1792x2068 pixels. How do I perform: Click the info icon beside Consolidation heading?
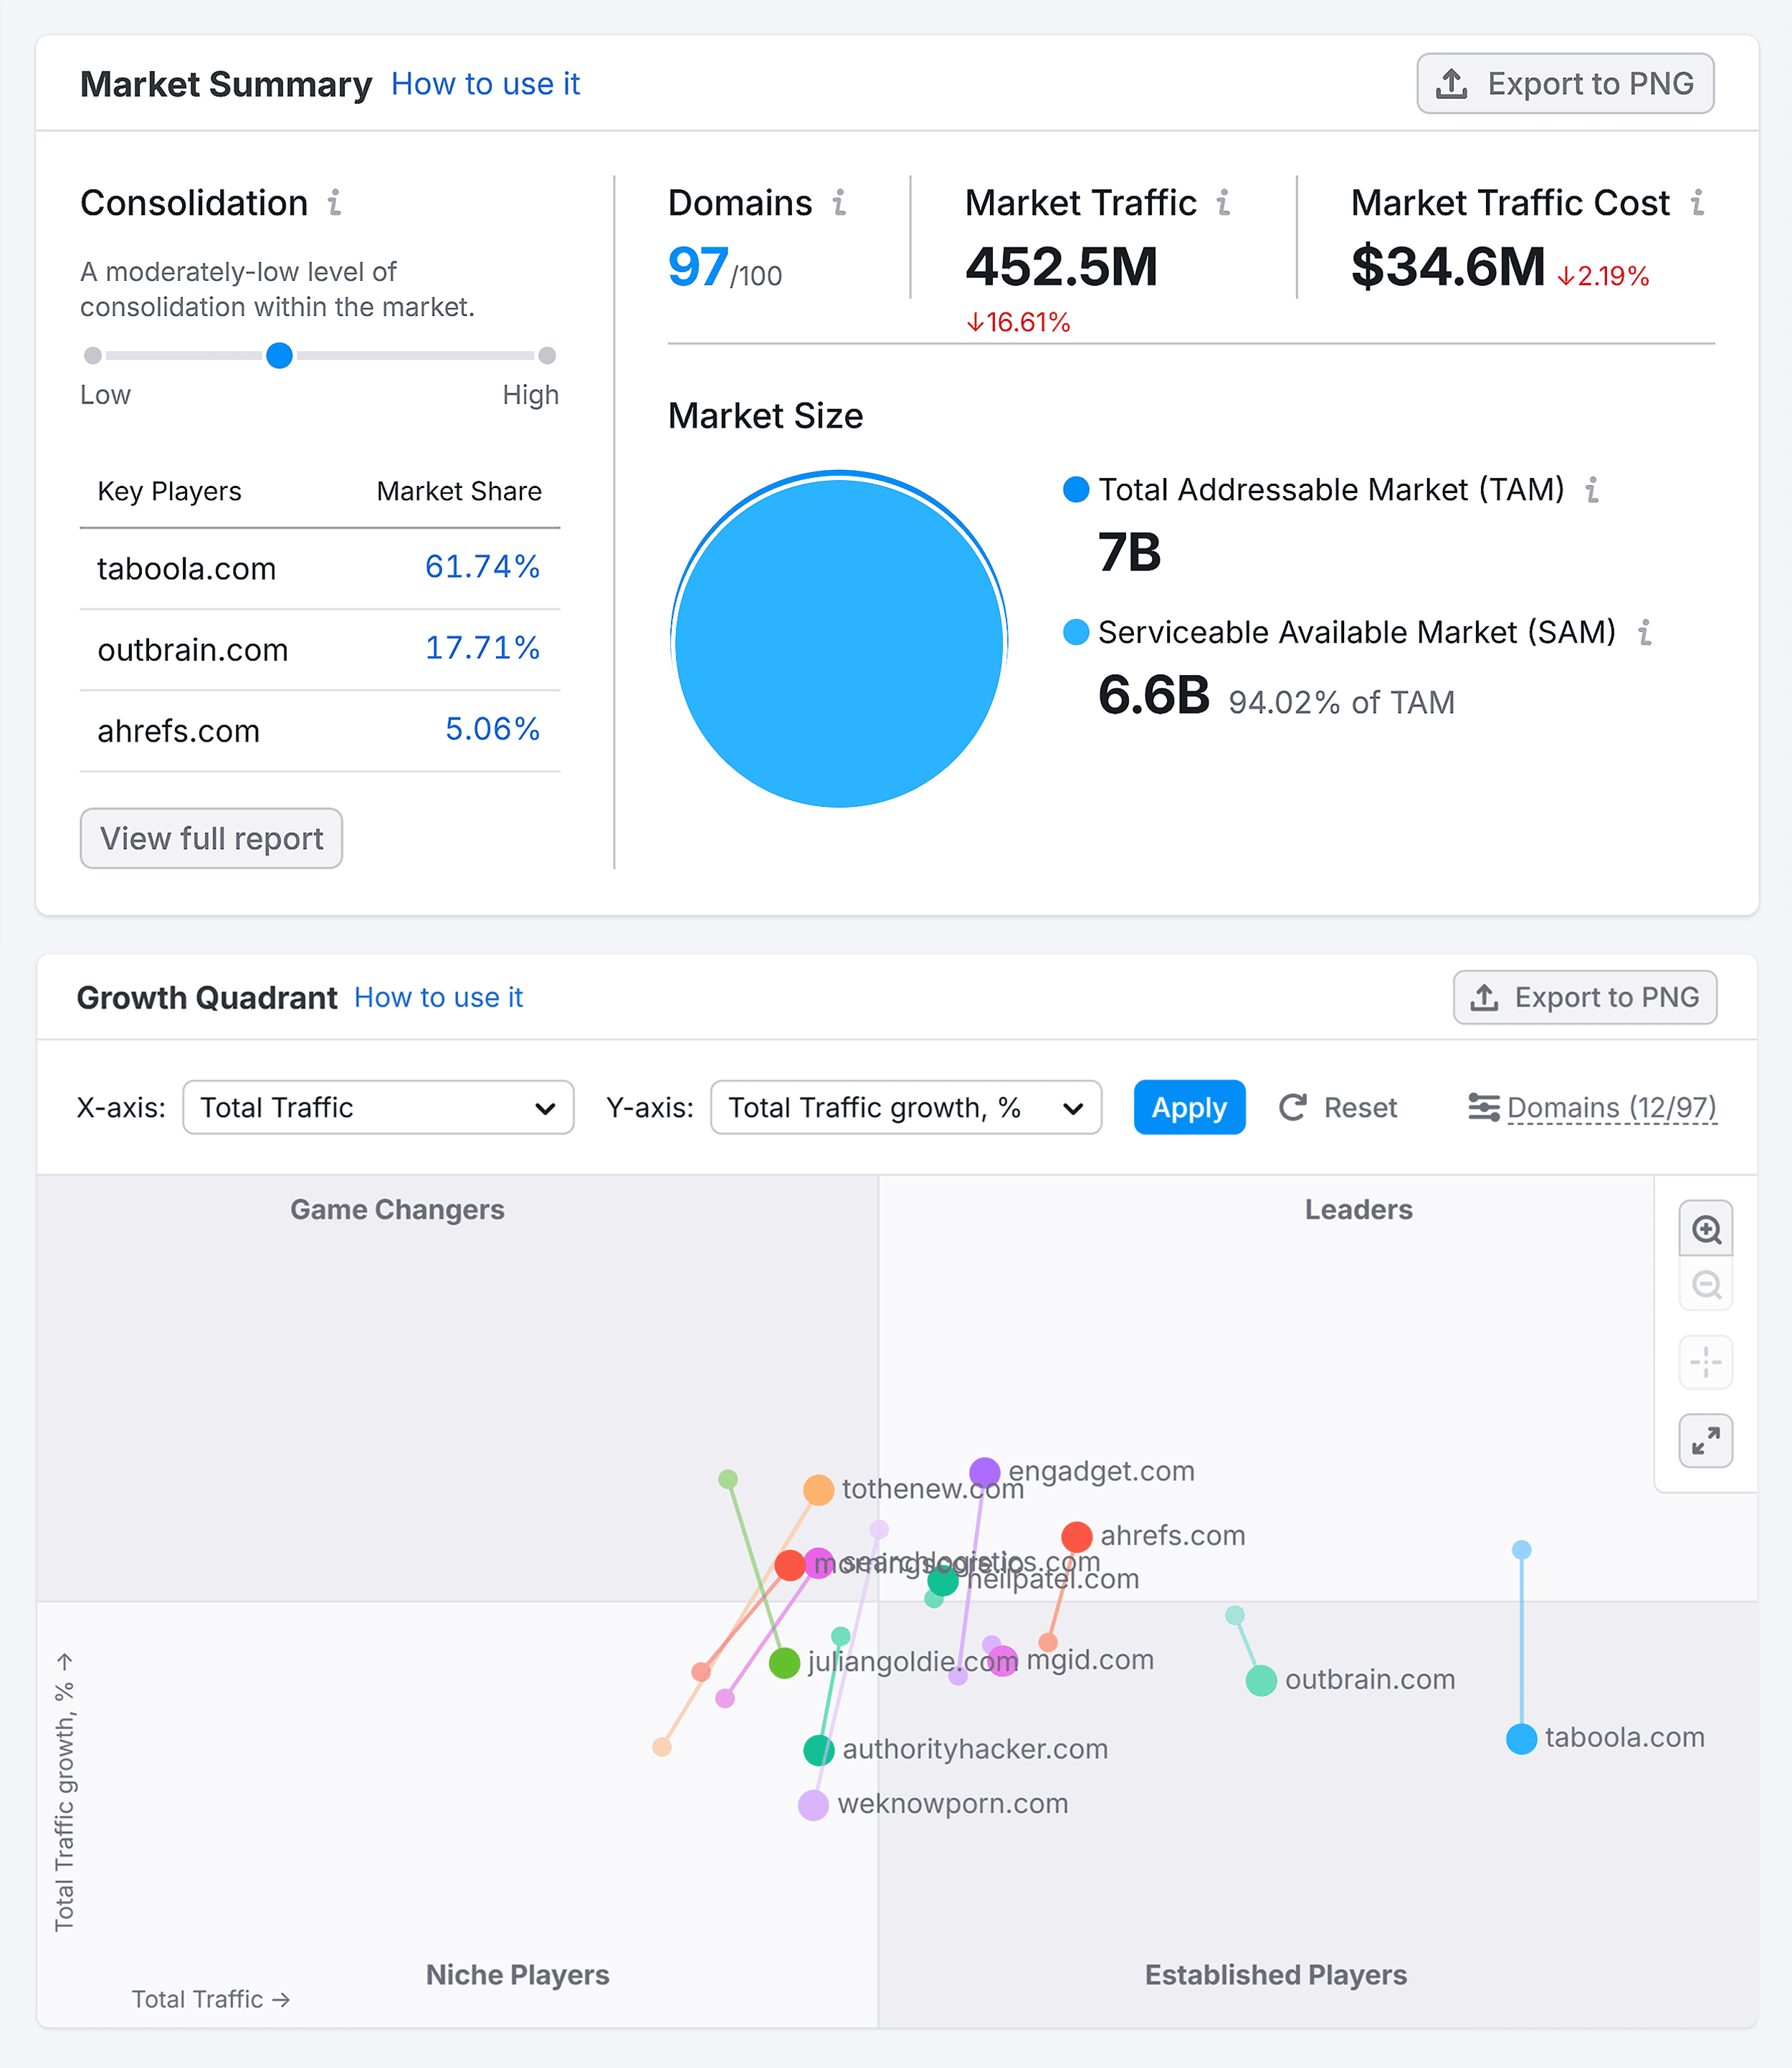(x=335, y=203)
